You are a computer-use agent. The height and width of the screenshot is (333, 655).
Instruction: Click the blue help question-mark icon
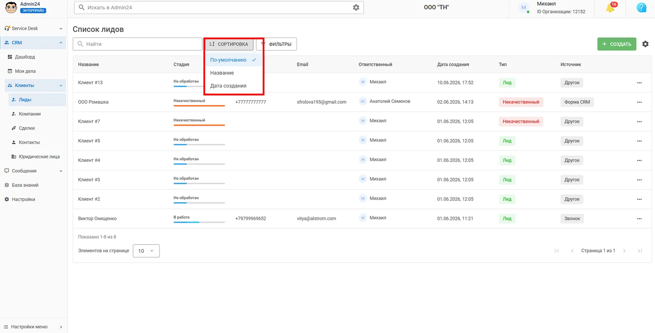tap(641, 7)
